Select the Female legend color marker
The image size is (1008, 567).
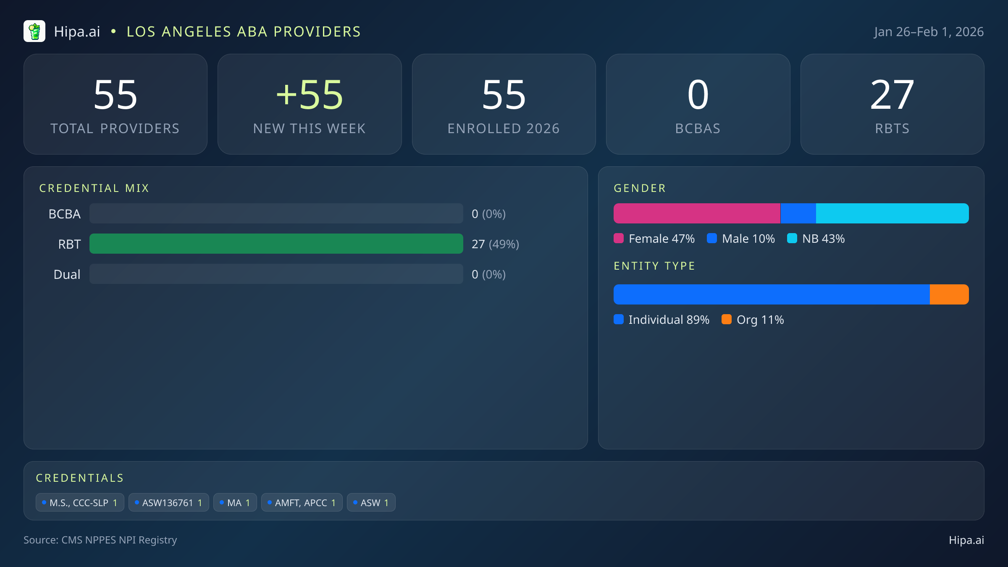(x=618, y=238)
